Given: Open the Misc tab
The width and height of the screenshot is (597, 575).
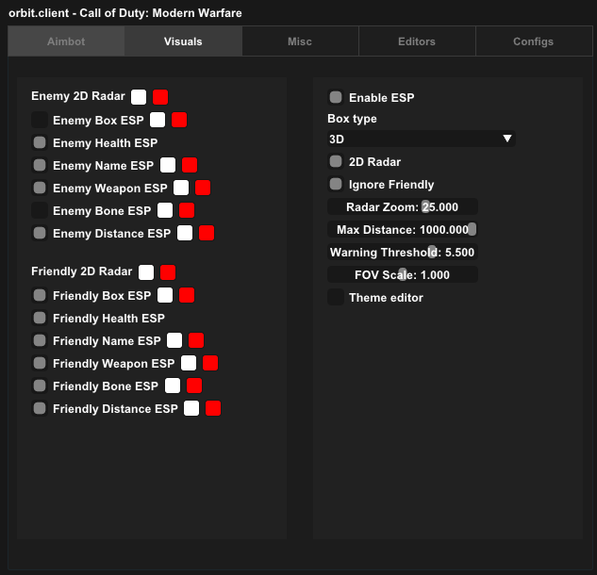Looking at the screenshot, I should [300, 41].
